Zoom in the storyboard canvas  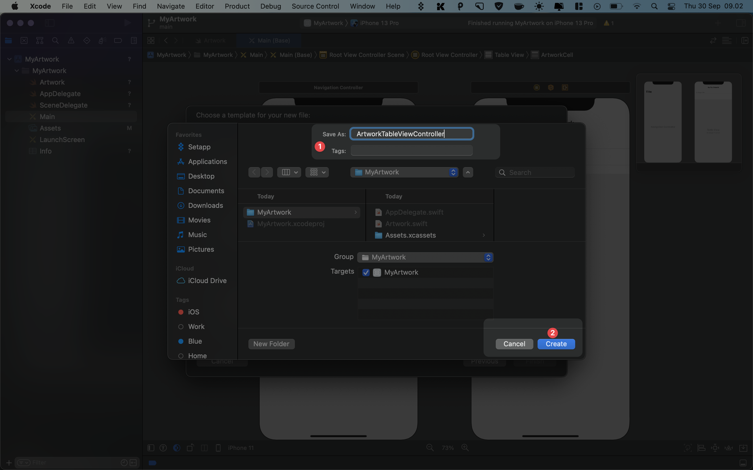pos(465,448)
